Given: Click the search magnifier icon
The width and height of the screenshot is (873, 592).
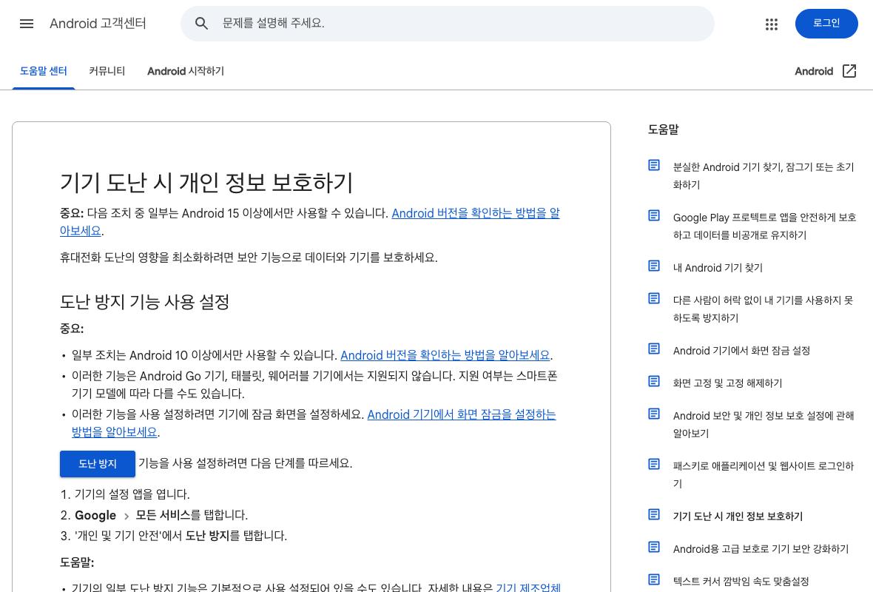Looking at the screenshot, I should click(x=201, y=24).
